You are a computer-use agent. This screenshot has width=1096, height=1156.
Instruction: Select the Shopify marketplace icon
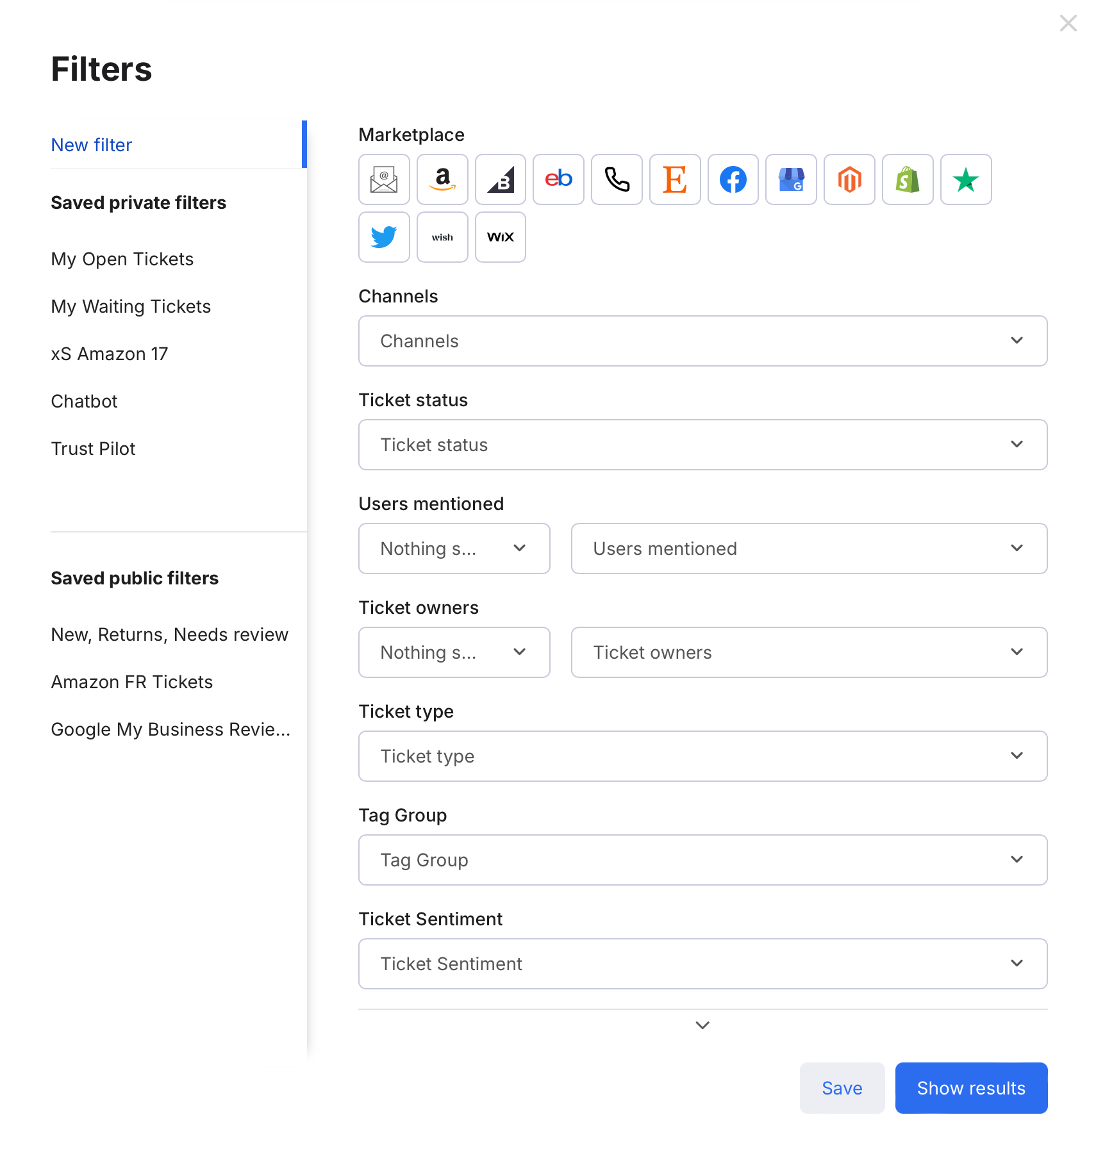(x=908, y=179)
